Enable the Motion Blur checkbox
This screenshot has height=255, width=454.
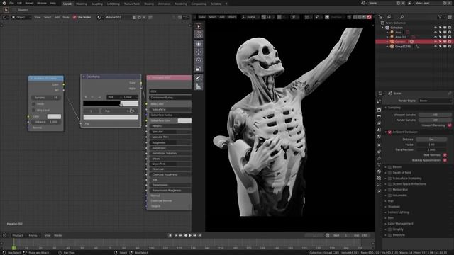pos(389,190)
